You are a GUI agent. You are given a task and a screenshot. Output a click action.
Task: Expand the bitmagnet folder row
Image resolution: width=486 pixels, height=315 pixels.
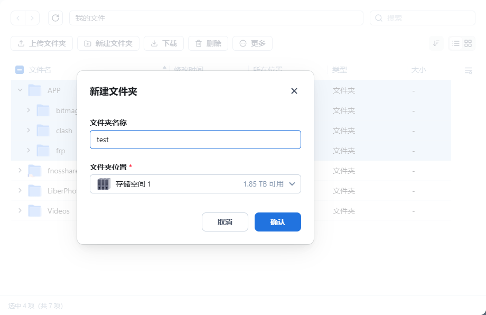click(x=29, y=110)
